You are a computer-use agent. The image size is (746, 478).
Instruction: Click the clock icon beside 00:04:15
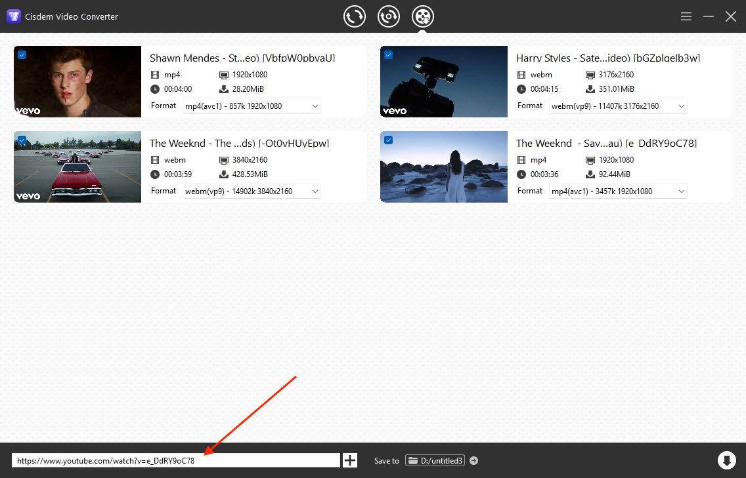pyautogui.click(x=521, y=89)
